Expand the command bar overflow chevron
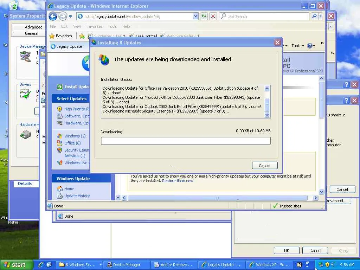 322,43
